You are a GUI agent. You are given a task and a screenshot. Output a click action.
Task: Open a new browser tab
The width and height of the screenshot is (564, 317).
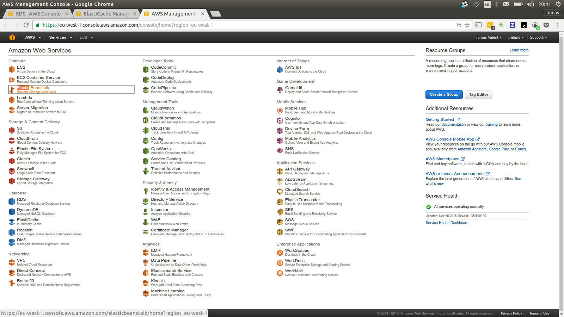coord(215,14)
